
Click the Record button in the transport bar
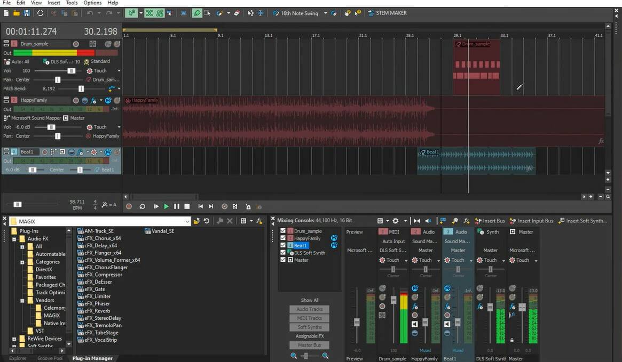click(129, 206)
